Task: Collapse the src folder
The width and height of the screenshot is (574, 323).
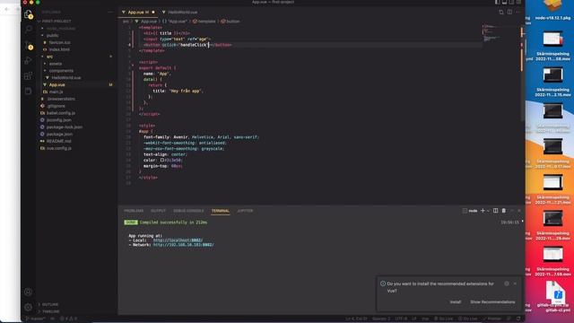Action: pos(50,57)
